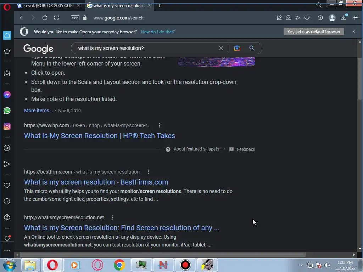Close the ROBLOX 2005 tab

[x=79, y=6]
